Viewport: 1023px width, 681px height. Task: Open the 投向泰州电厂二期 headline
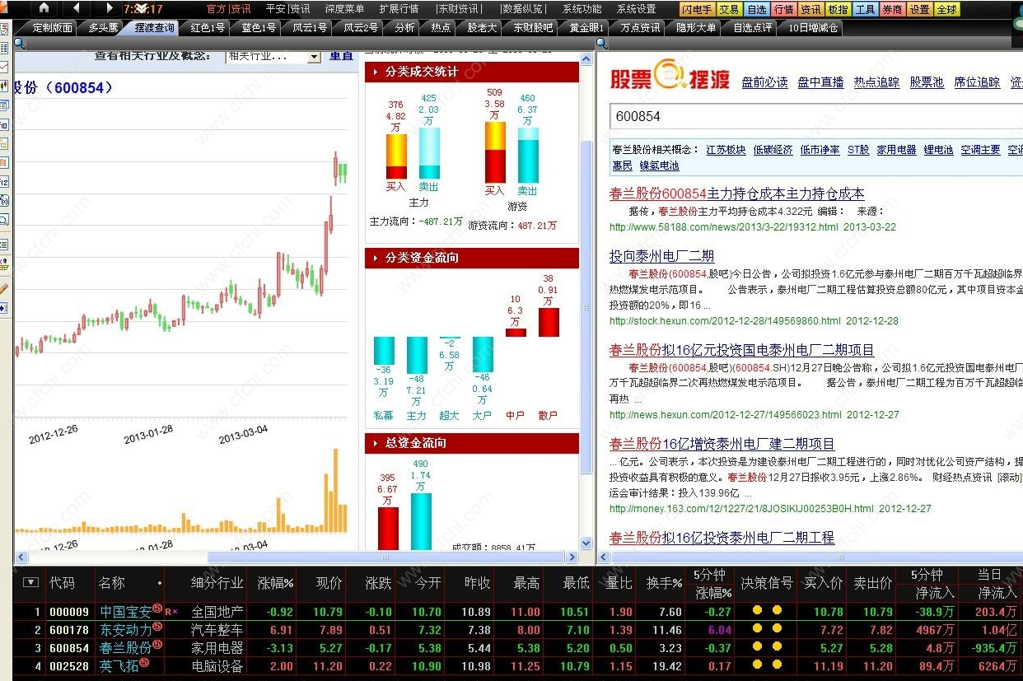click(x=661, y=256)
